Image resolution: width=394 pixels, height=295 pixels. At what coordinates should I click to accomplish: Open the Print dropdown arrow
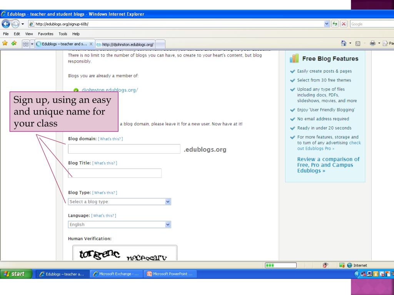tap(379, 43)
